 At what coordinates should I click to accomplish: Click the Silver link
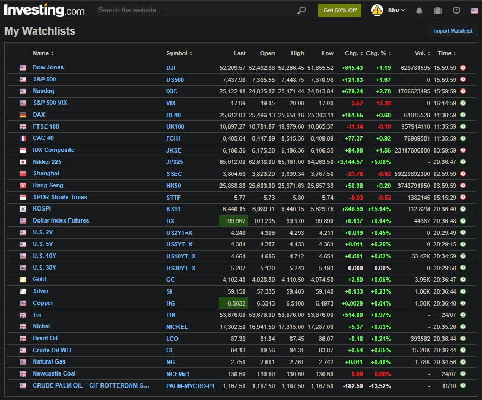[41, 291]
